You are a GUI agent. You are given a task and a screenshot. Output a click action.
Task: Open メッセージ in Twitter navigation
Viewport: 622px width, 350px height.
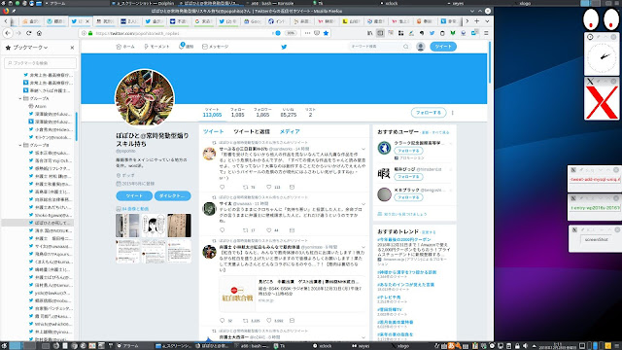tap(215, 47)
